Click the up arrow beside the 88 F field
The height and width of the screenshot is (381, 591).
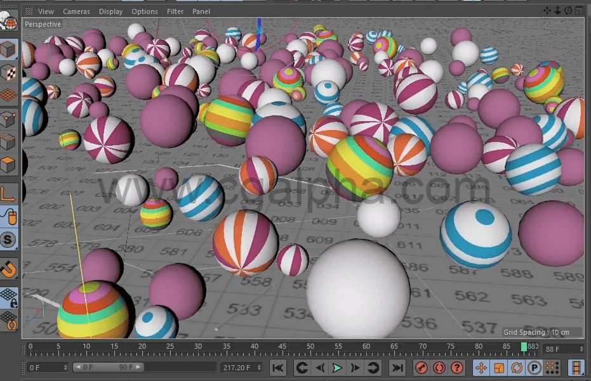pos(581,349)
